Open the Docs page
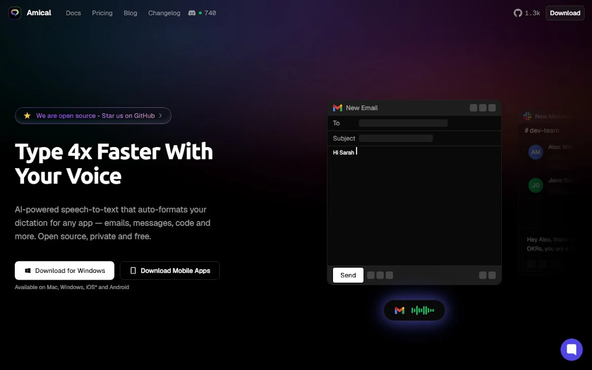The height and width of the screenshot is (370, 592). click(x=74, y=13)
